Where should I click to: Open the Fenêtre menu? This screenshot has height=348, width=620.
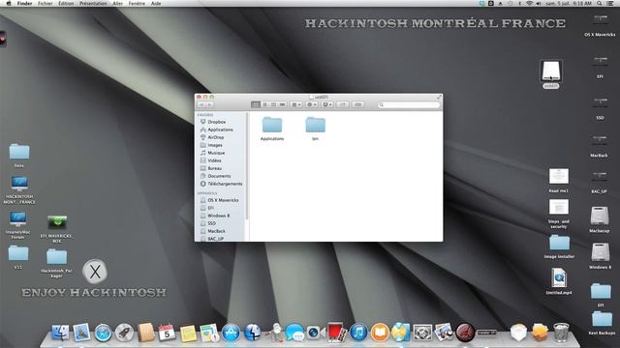click(137, 3)
